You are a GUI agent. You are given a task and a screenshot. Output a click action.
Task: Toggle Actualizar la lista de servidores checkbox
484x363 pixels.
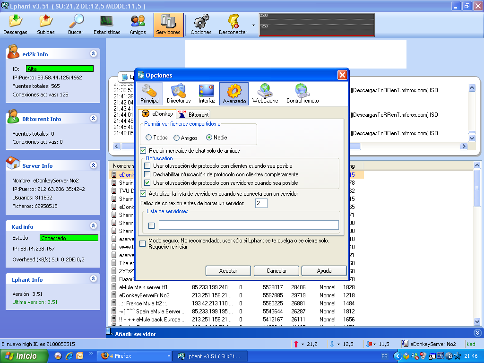coord(143,194)
